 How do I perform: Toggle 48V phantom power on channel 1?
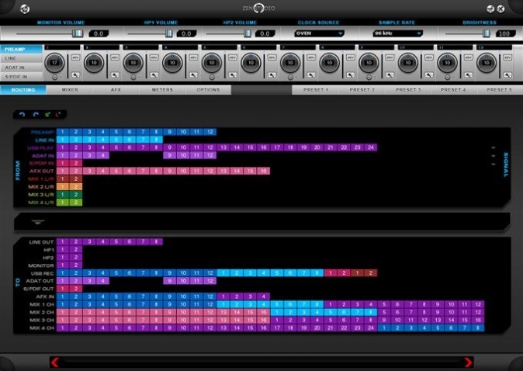[x=75, y=58]
